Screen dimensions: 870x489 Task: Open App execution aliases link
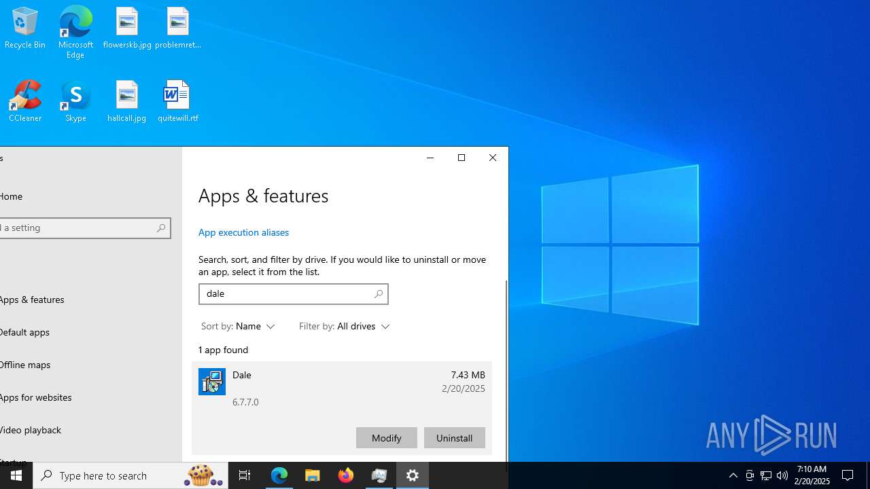pyautogui.click(x=243, y=232)
